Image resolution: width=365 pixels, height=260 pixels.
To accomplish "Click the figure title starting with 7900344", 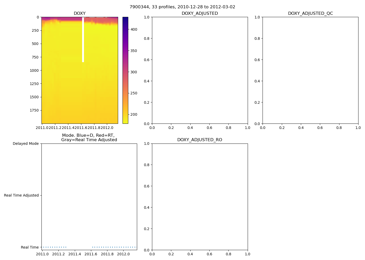I will [x=182, y=7].
